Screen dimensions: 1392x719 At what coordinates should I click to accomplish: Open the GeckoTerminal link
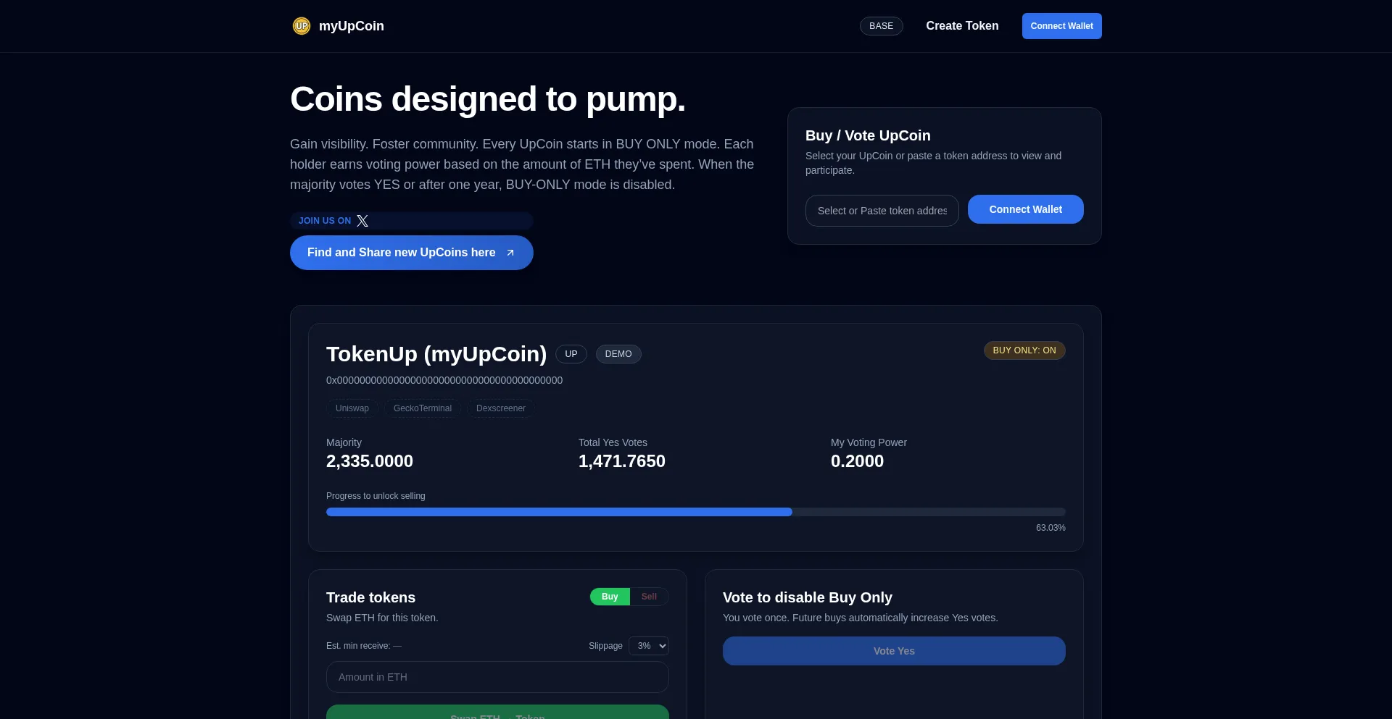(x=422, y=408)
